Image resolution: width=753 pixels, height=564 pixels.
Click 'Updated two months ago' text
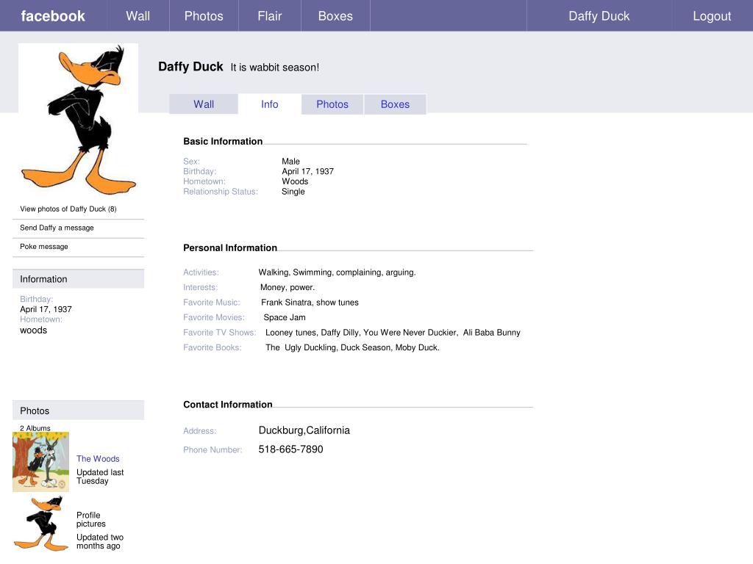pyautogui.click(x=100, y=541)
